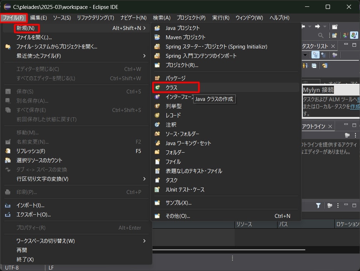This screenshot has height=271, width=360.
Task: Click the toolbar search magnifier icon
Action: coord(321,35)
